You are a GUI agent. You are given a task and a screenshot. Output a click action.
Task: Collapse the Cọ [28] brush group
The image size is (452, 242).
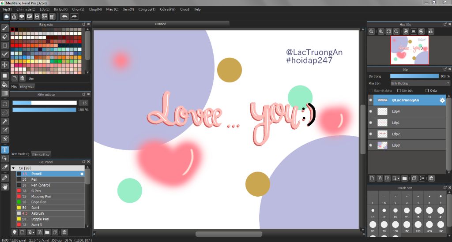pyautogui.click(x=13, y=168)
